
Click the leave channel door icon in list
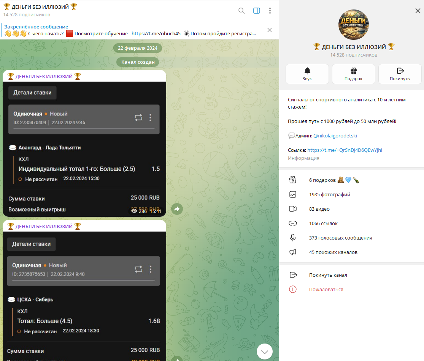click(x=293, y=275)
